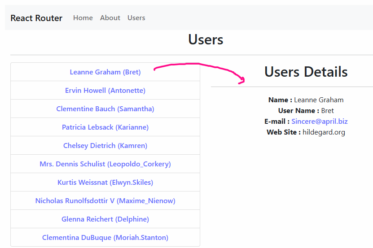Select Mrs. Dennis Schulist (Leopoldo_Corkery)
The height and width of the screenshot is (248, 373).
point(105,164)
